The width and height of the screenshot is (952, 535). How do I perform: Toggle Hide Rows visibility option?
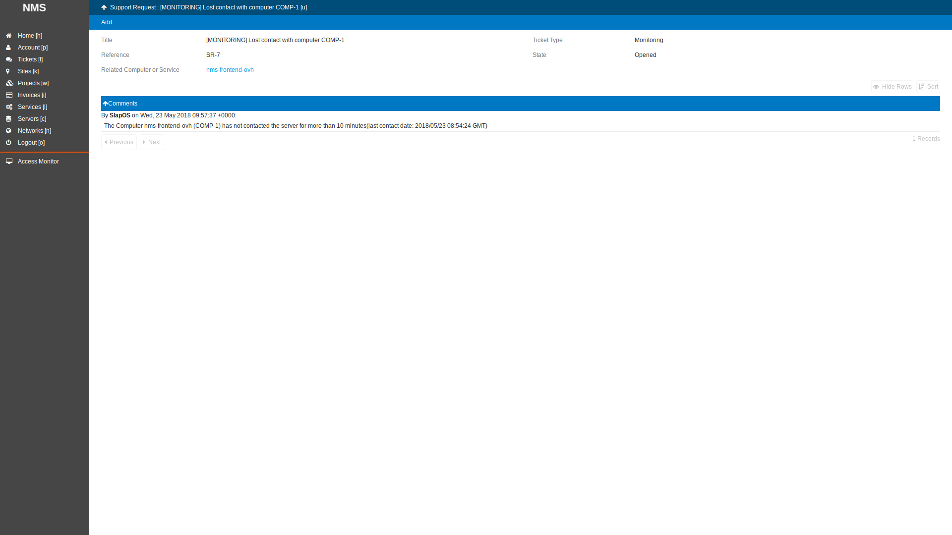pyautogui.click(x=892, y=86)
